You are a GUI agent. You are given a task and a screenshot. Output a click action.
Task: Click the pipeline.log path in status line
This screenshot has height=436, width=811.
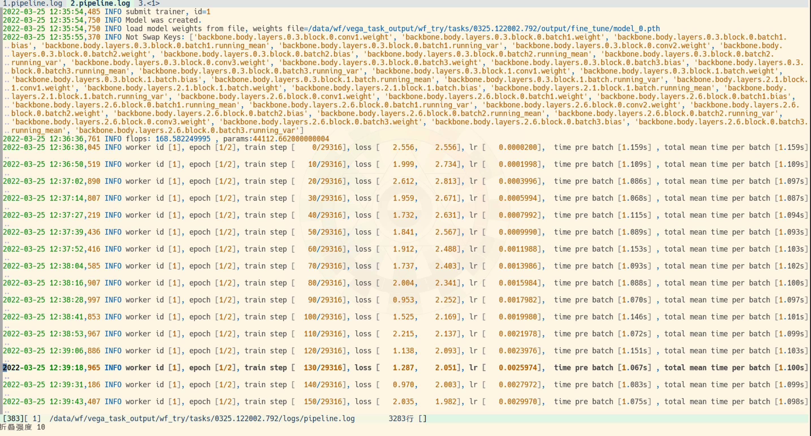pos(202,419)
